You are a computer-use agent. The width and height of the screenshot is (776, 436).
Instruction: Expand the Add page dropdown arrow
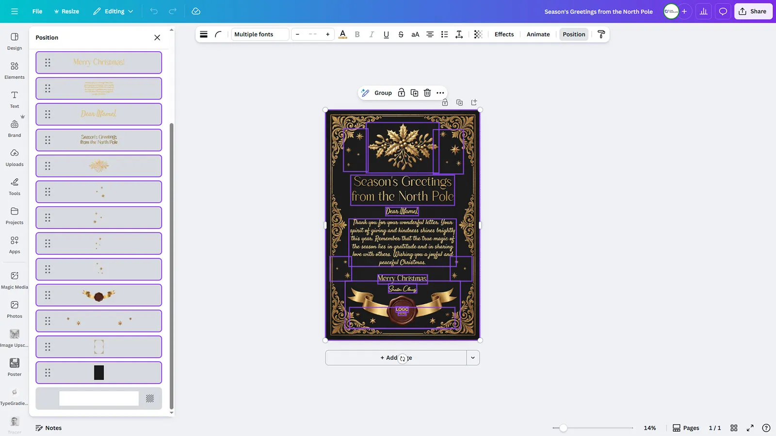click(473, 358)
